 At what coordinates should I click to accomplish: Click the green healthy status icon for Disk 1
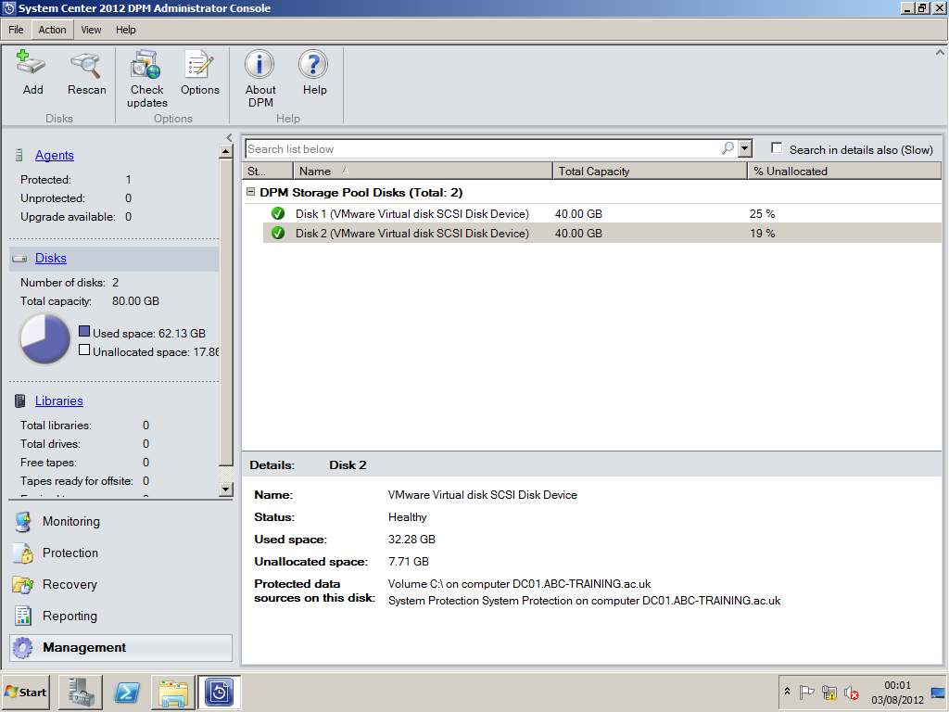click(278, 214)
